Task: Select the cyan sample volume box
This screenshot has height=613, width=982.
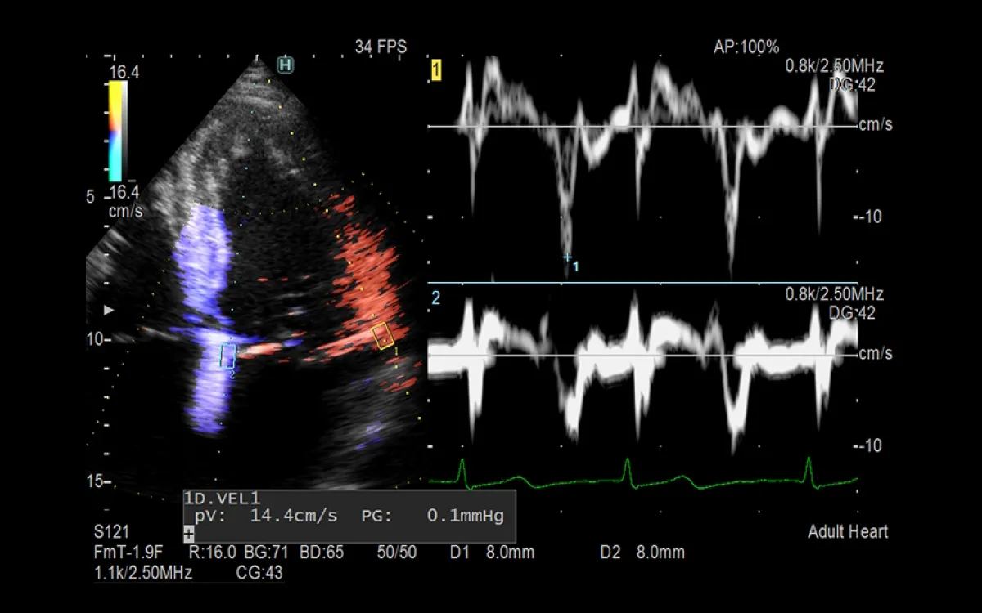Action: point(228,355)
